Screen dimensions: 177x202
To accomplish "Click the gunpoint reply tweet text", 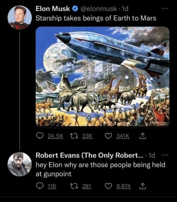I will tap(100, 169).
